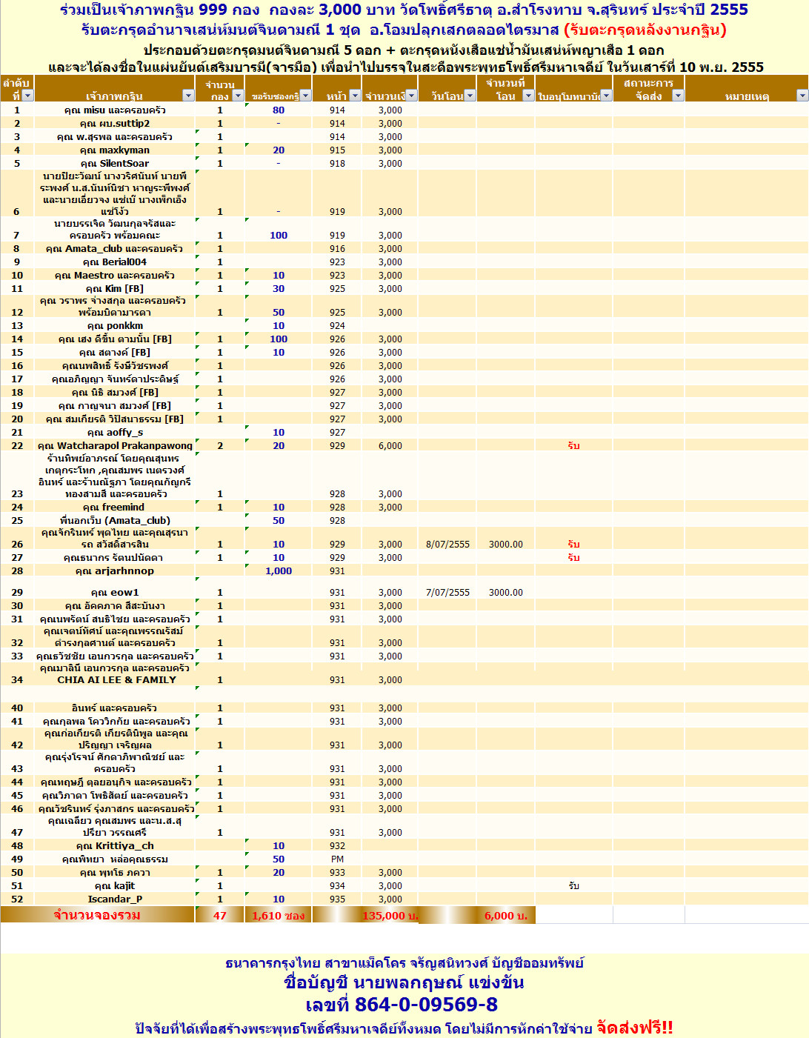Screen dimensions: 809x1038
Task: Select the cell คุณ Maestro และครอบครัว
Action: (115, 276)
